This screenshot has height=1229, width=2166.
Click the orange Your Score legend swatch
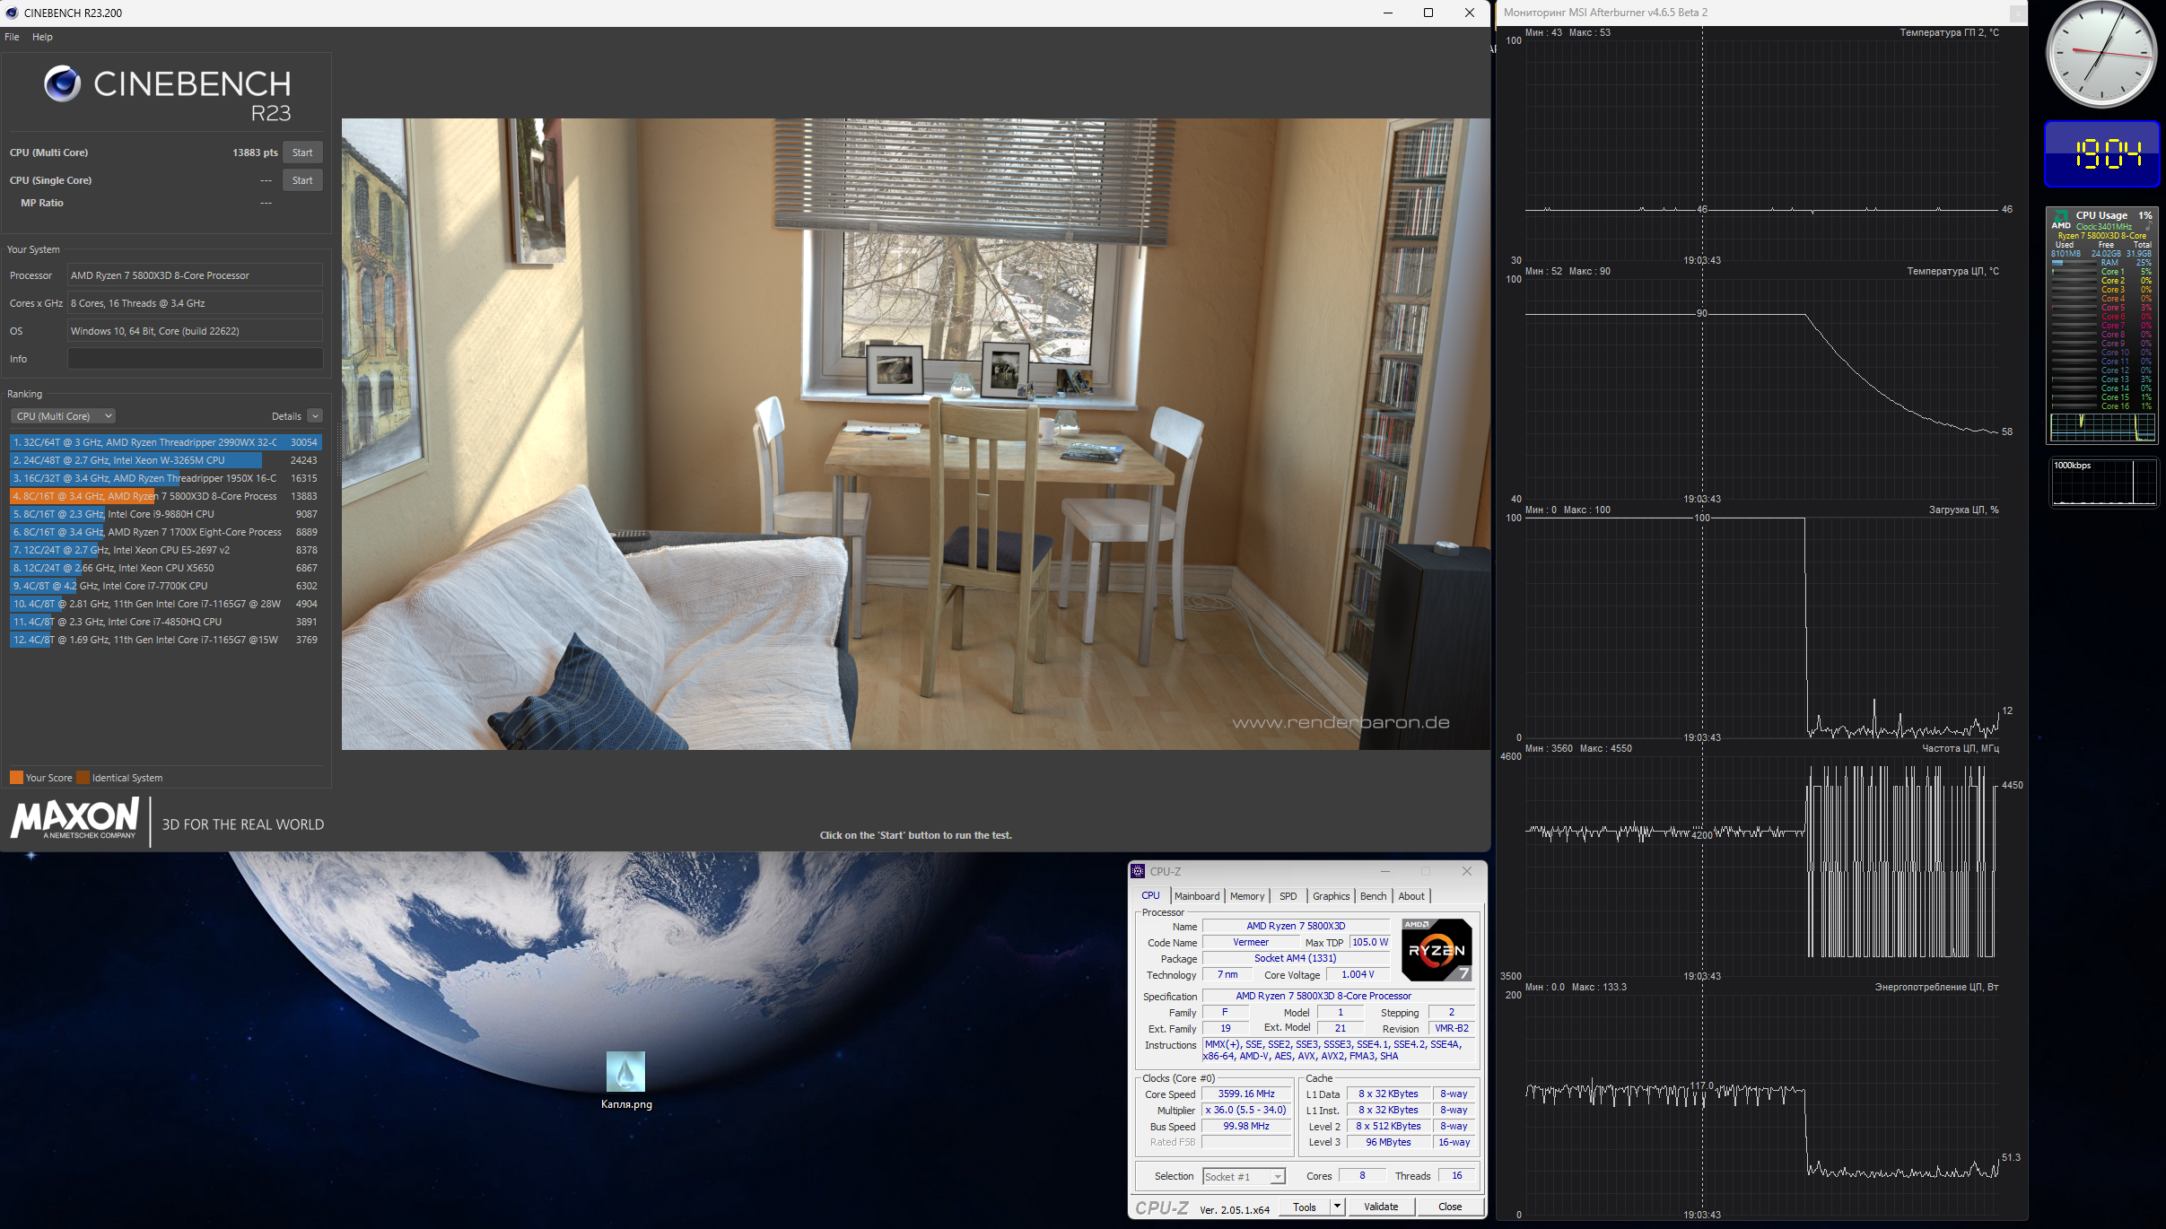click(16, 778)
